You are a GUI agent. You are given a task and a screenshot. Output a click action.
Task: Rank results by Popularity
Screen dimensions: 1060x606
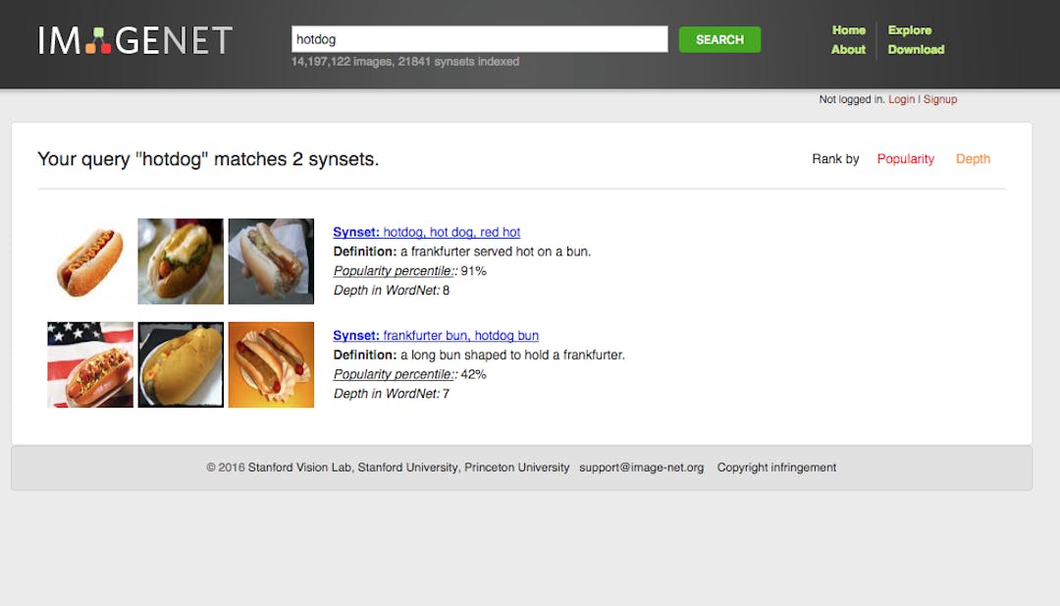[x=905, y=159]
